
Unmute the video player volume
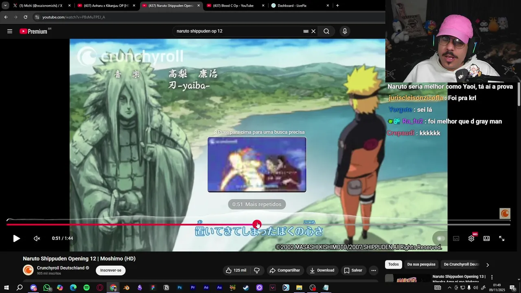37,238
